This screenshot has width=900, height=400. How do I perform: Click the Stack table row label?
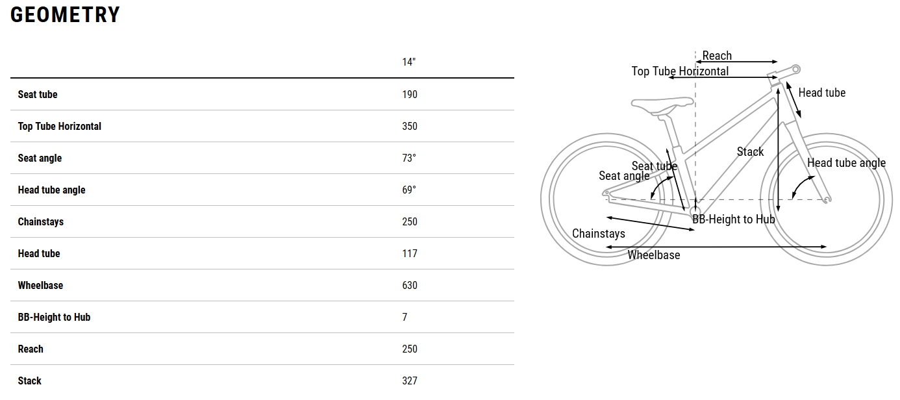pos(30,381)
